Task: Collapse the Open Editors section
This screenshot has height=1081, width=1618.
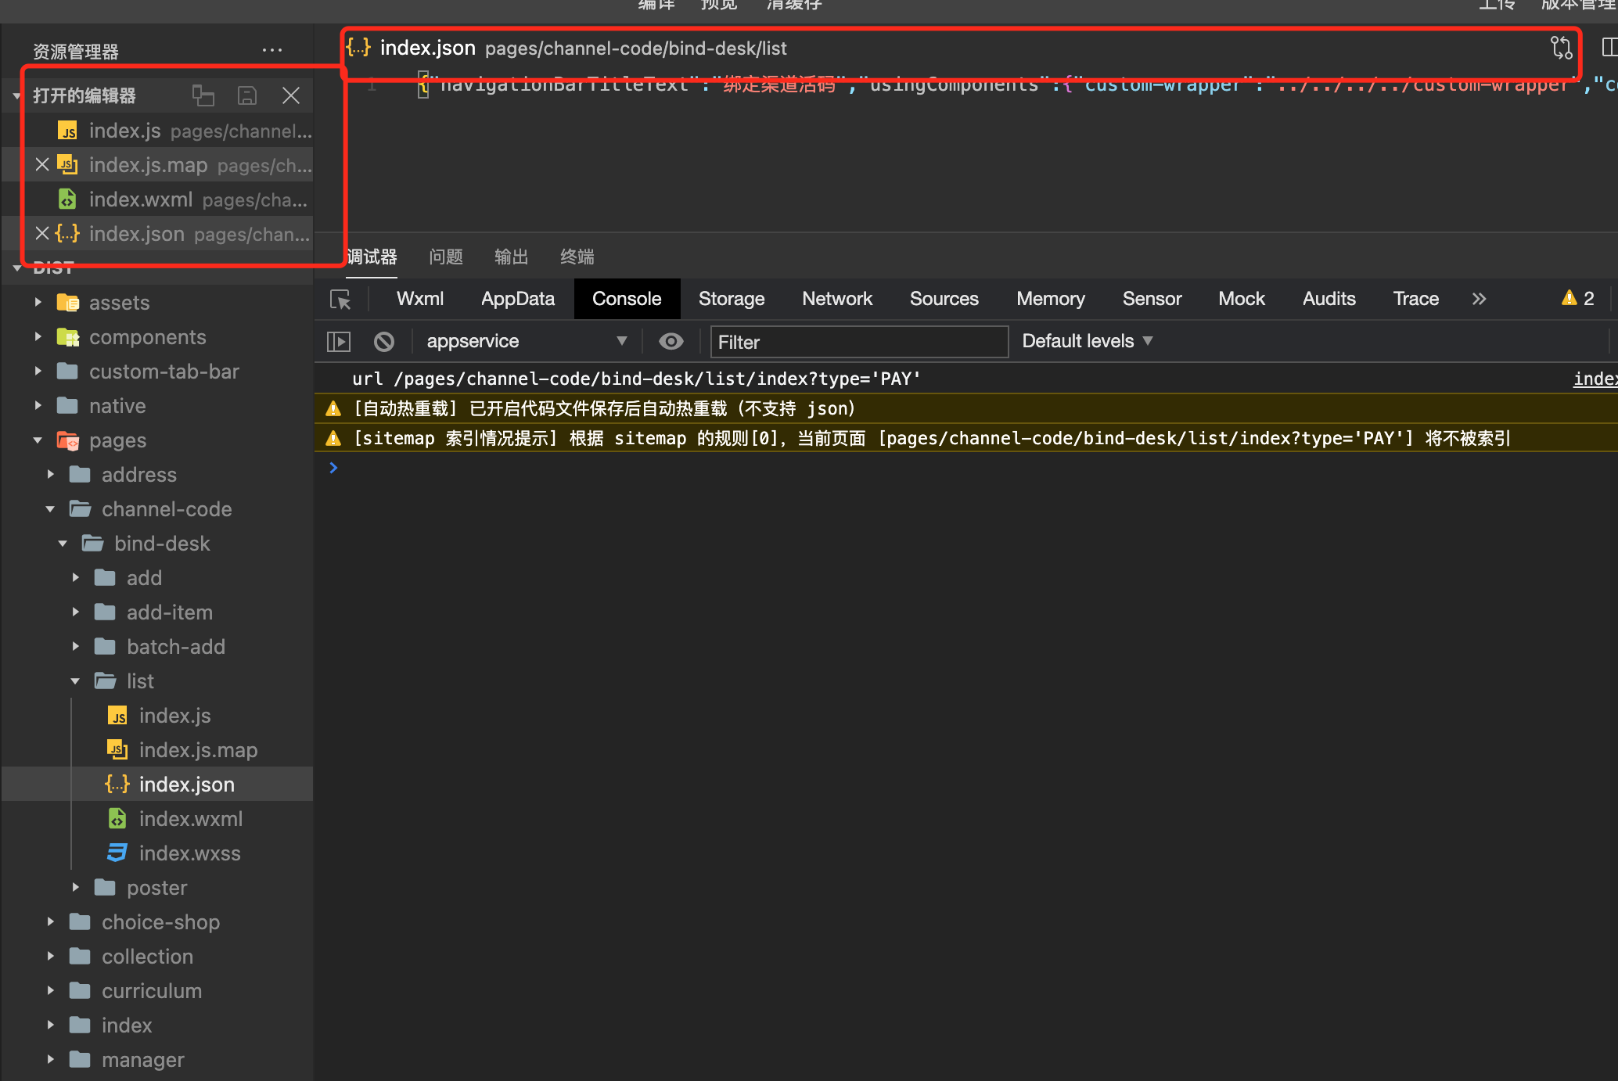Action: tap(17, 96)
